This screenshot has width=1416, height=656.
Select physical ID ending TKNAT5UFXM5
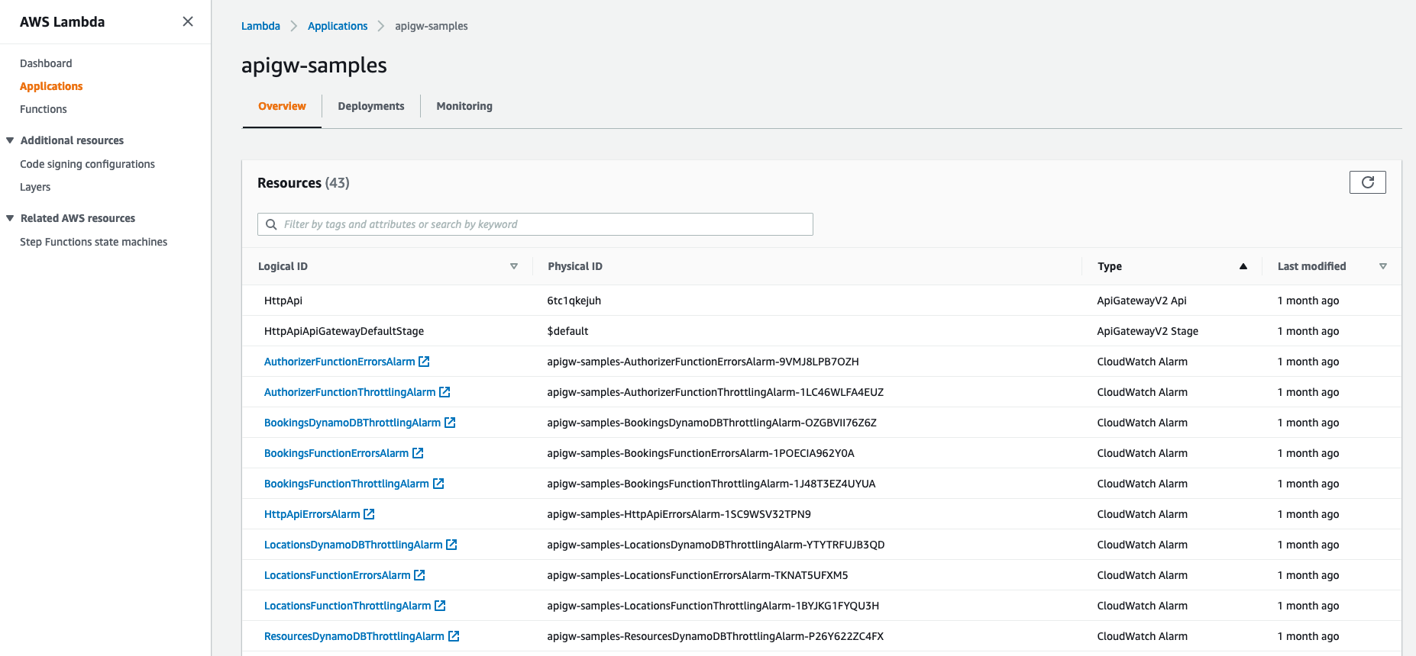click(697, 575)
